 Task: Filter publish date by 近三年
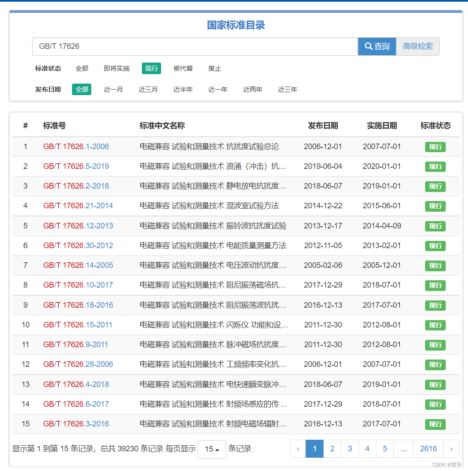[x=287, y=90]
